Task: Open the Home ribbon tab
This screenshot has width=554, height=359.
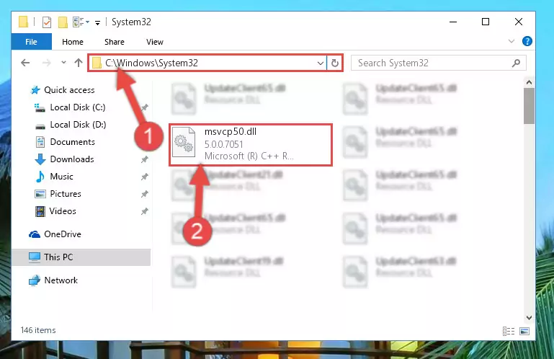Action: [x=73, y=42]
